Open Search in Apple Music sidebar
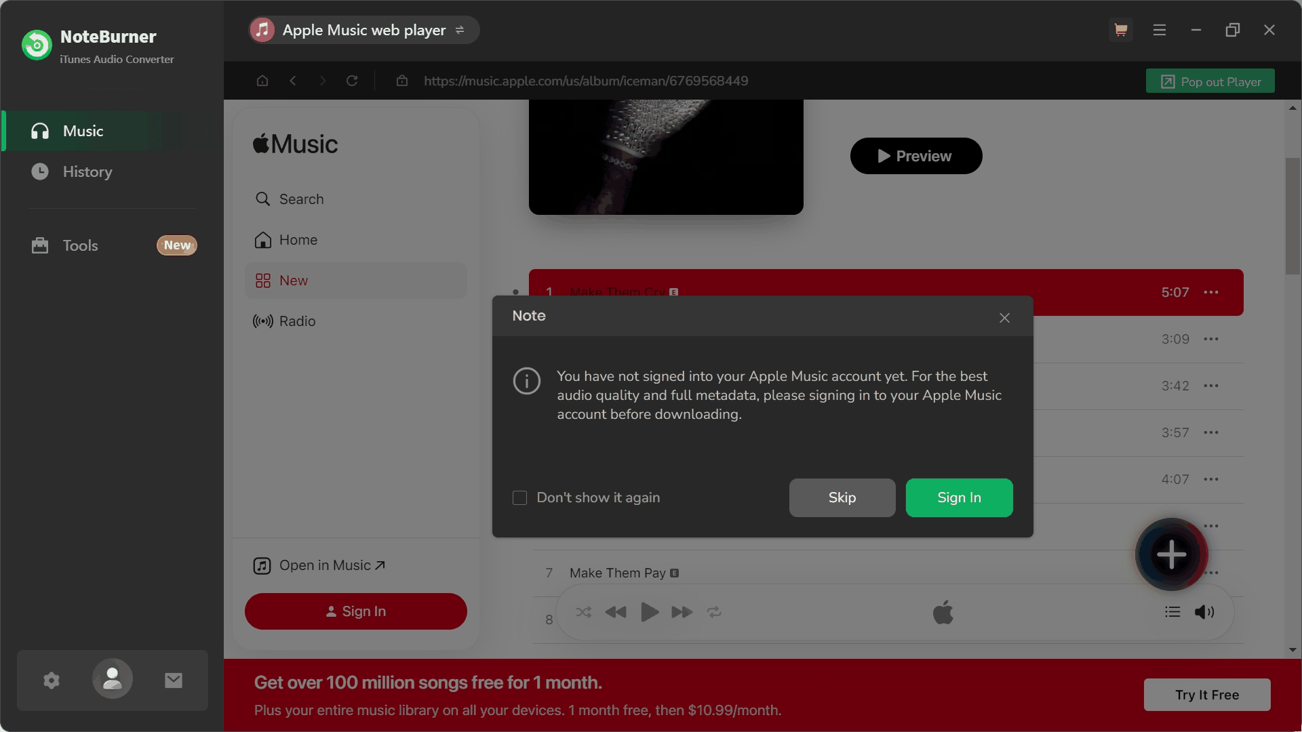The height and width of the screenshot is (732, 1302). tap(356, 199)
